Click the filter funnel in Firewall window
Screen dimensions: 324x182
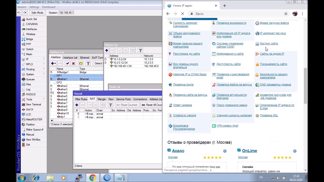point(110,105)
